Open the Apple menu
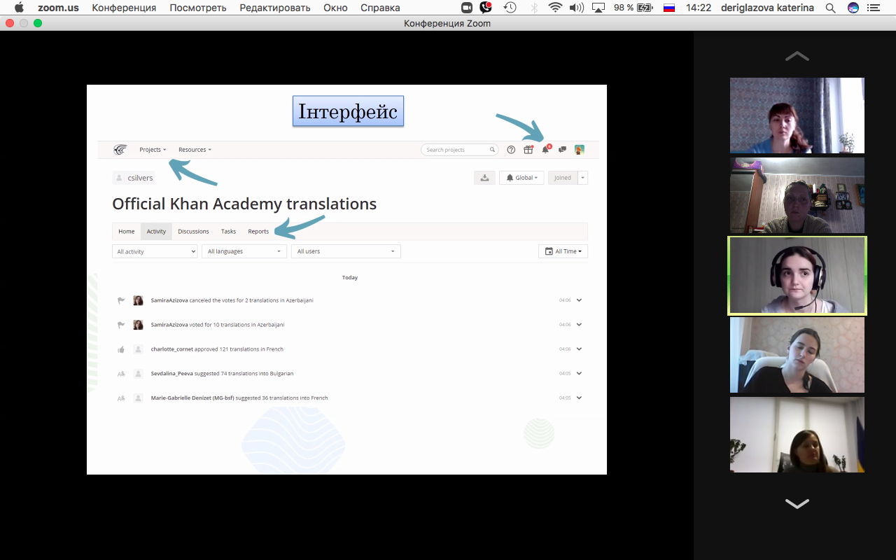896x560 pixels. coord(19,8)
